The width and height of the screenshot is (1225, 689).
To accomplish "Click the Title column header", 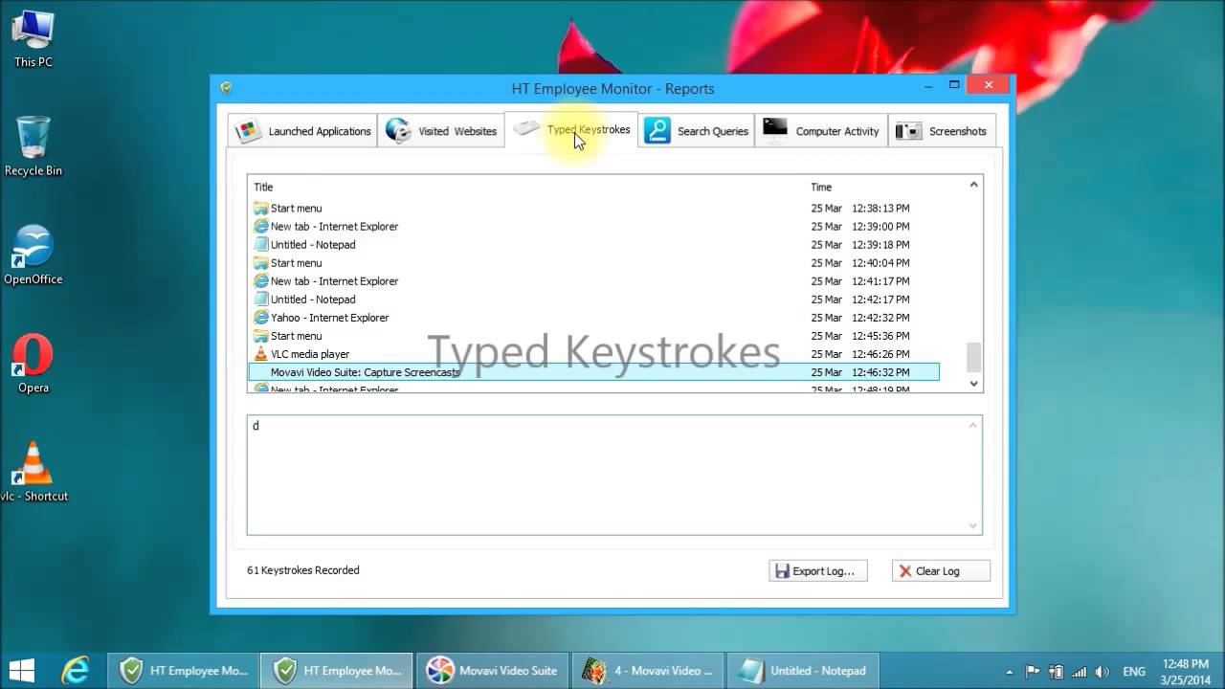I will pyautogui.click(x=263, y=187).
